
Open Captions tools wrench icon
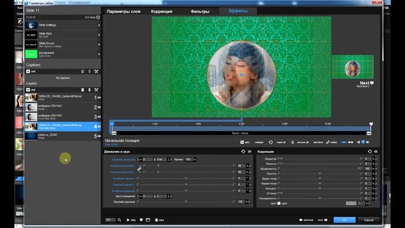[x=96, y=72]
